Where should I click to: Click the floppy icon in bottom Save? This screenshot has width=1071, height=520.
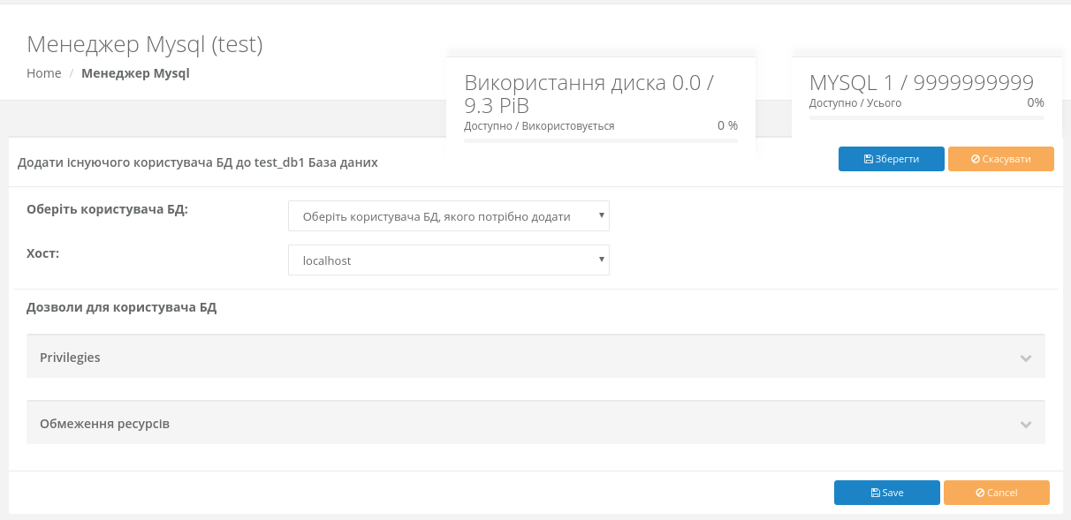coord(875,493)
